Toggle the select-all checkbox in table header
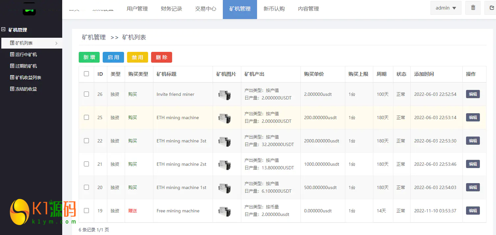The height and width of the screenshot is (235, 496). click(86, 74)
